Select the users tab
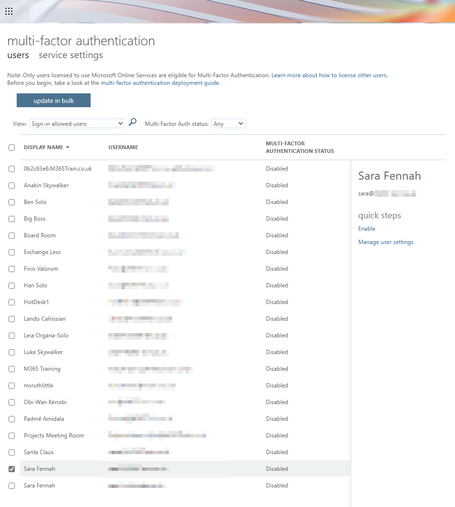The height and width of the screenshot is (507, 455). (18, 55)
